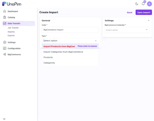The image size is (154, 121).
Task: Click BigCommerce Credential dropdown arrow
Action: pyautogui.click(x=147, y=30)
